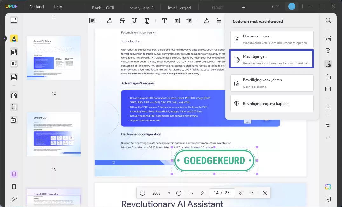Open the Bestand menu
Image resolution: width=342 pixels, height=207 pixels.
37,7
